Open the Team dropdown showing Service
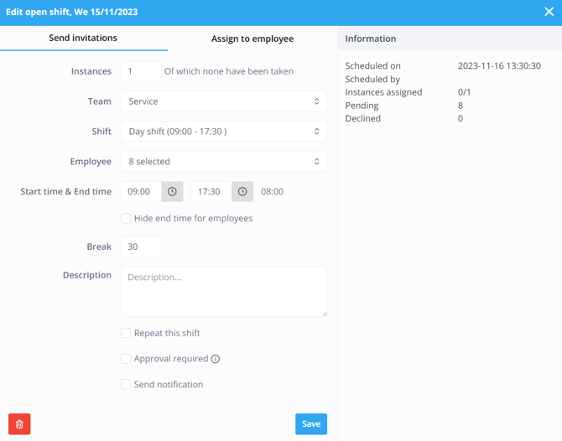 tap(223, 101)
